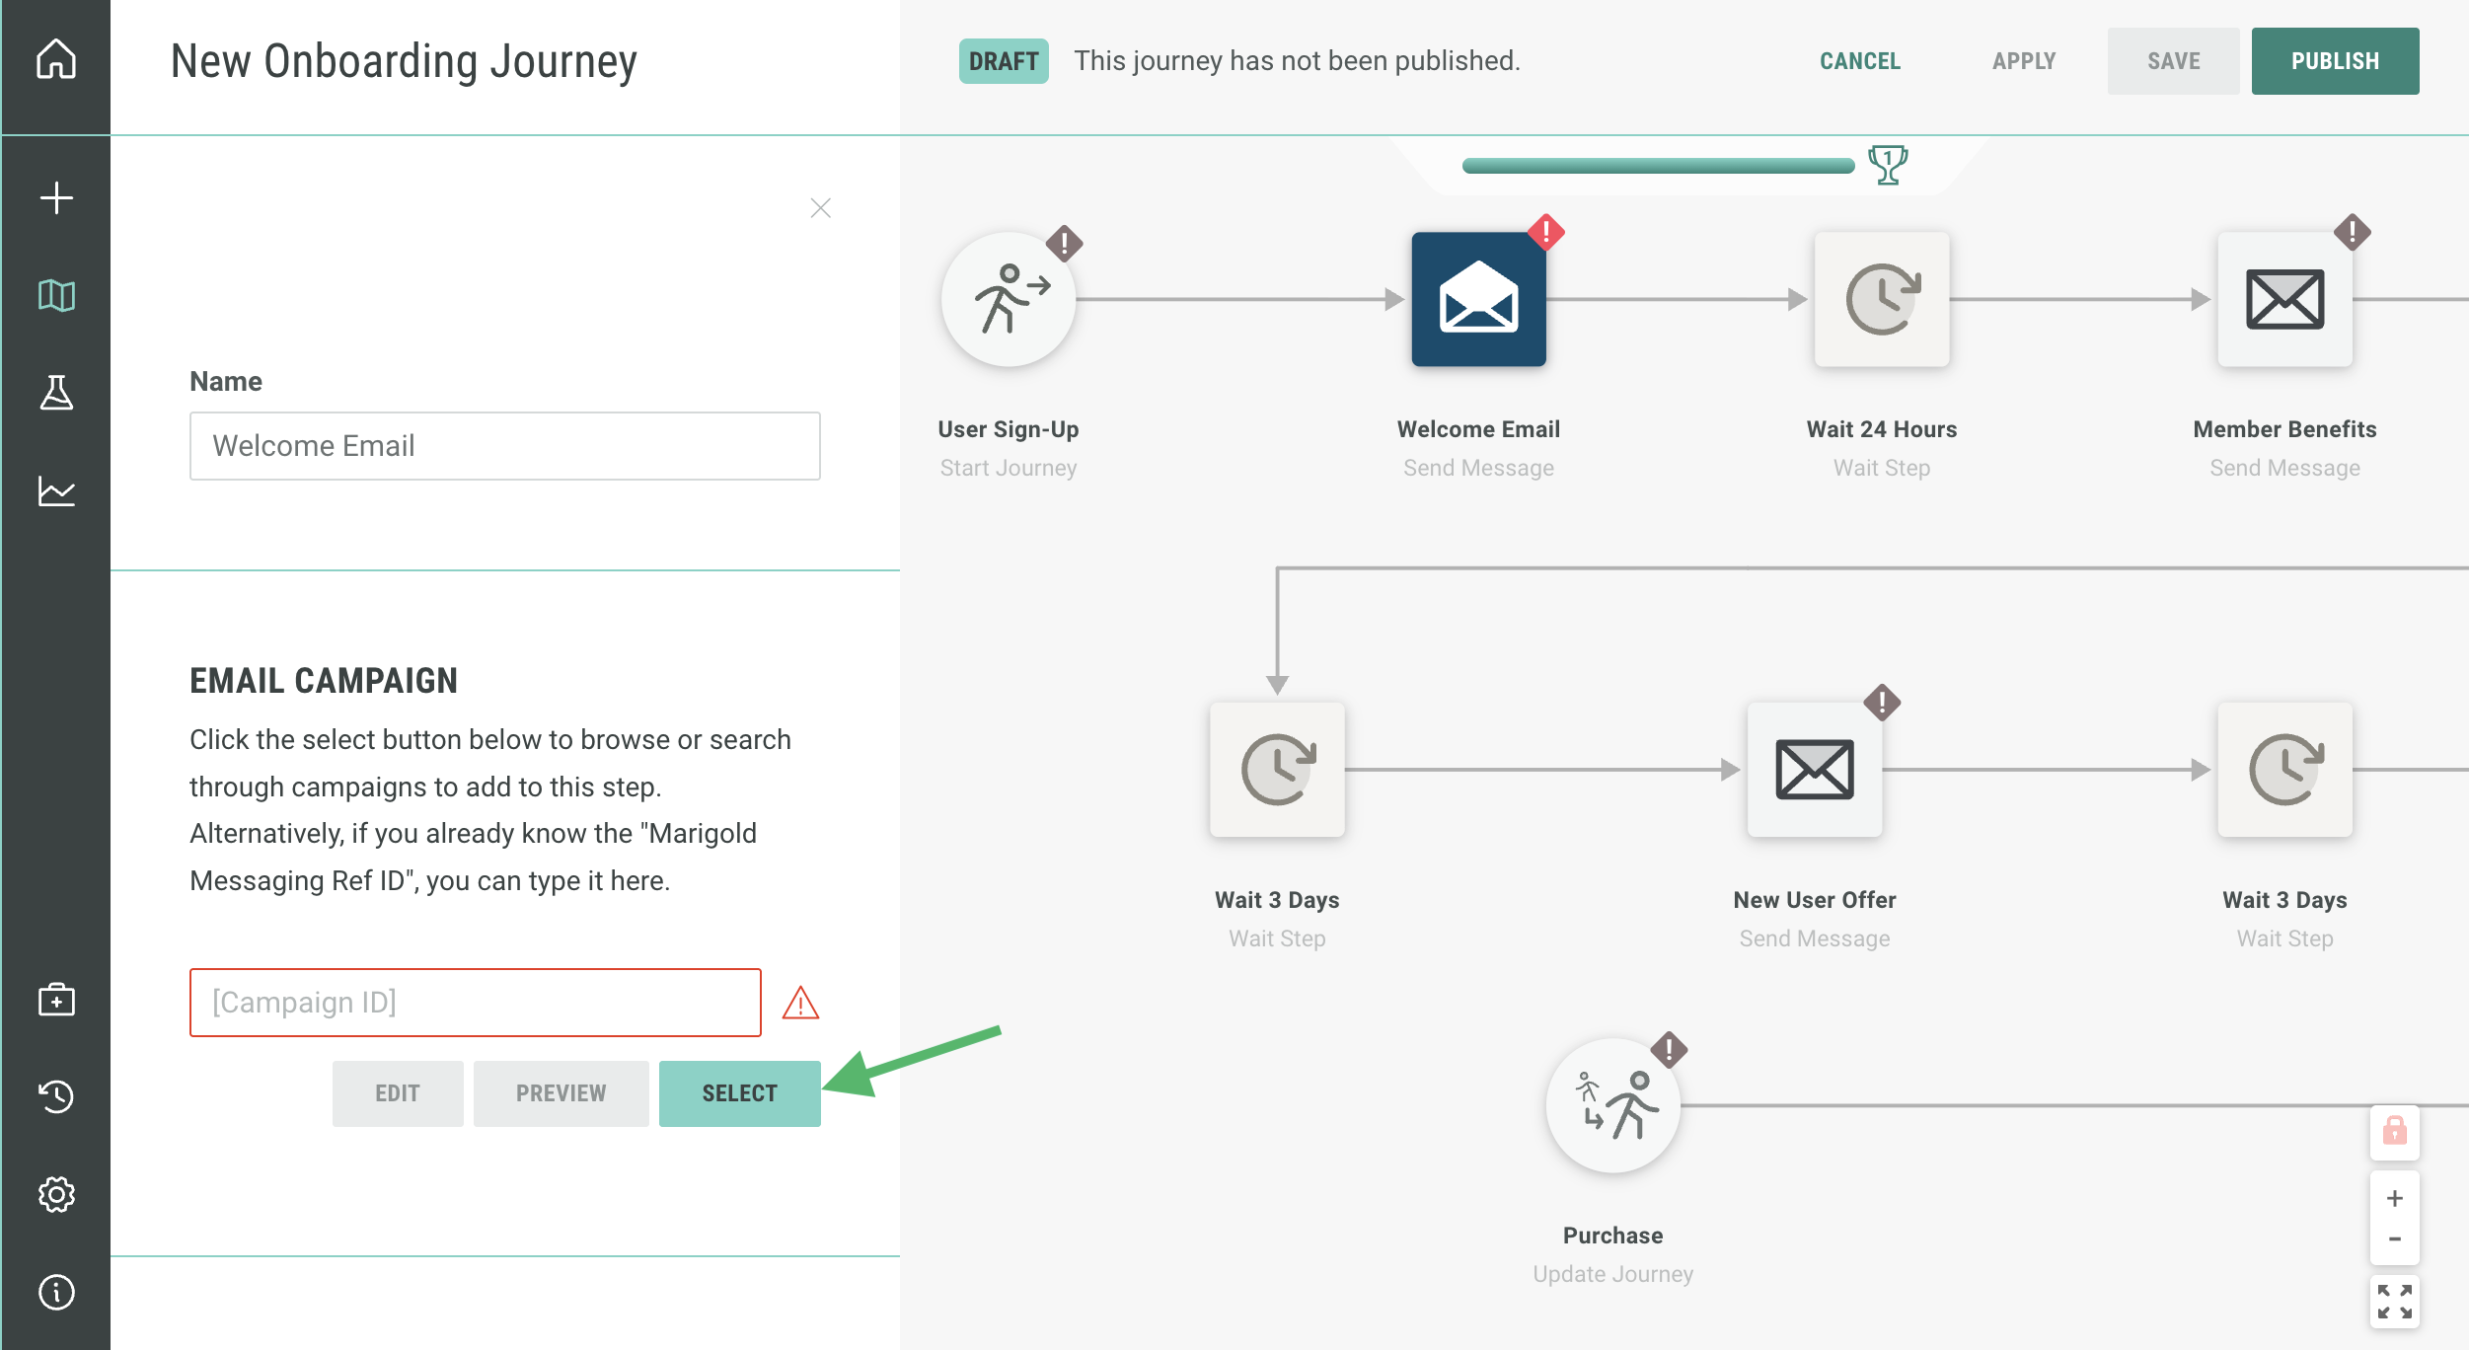
Task: Select the User Sign-Up start step
Action: (1008, 300)
